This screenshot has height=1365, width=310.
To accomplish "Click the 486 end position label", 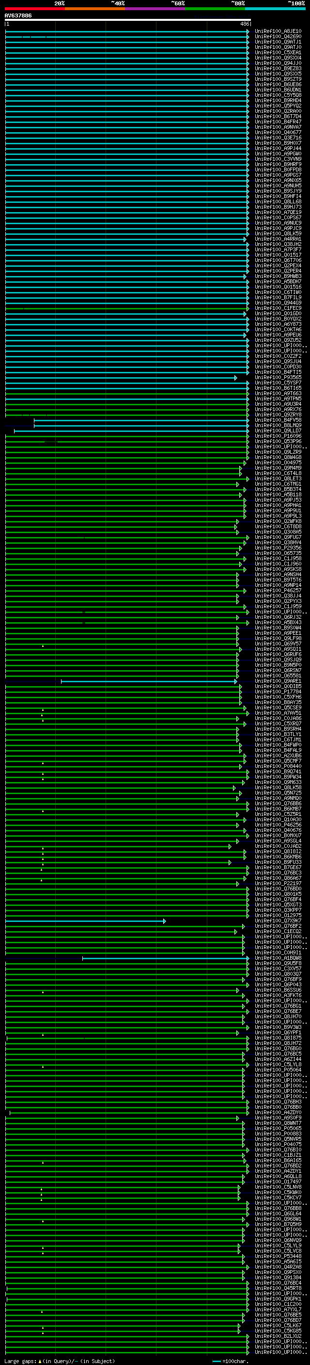I will point(245,24).
